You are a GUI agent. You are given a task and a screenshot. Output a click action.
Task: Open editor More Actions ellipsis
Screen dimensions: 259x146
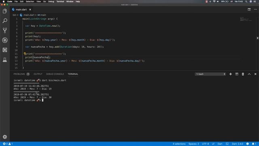click(x=255, y=9)
